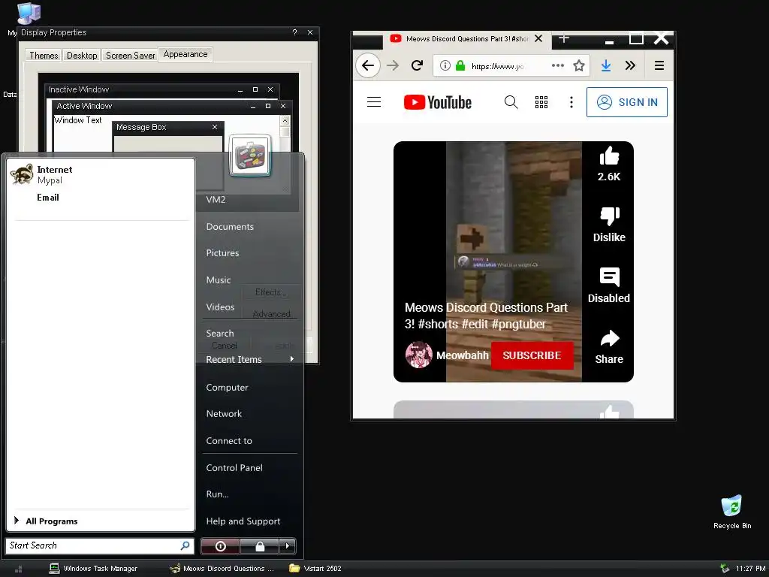This screenshot has width=769, height=577.
Task: Select the Appearance tab
Action: (x=185, y=54)
